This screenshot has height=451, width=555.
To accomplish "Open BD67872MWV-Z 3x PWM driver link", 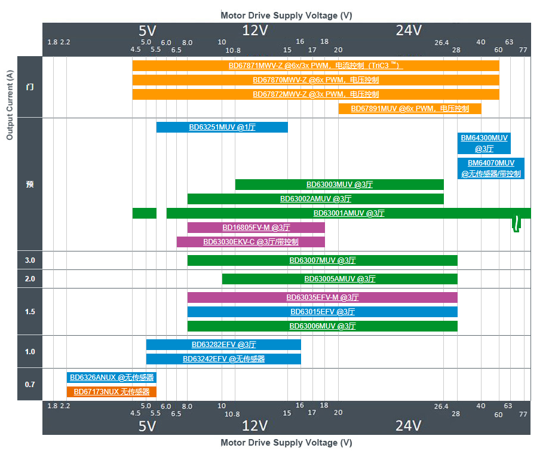I will pos(315,94).
